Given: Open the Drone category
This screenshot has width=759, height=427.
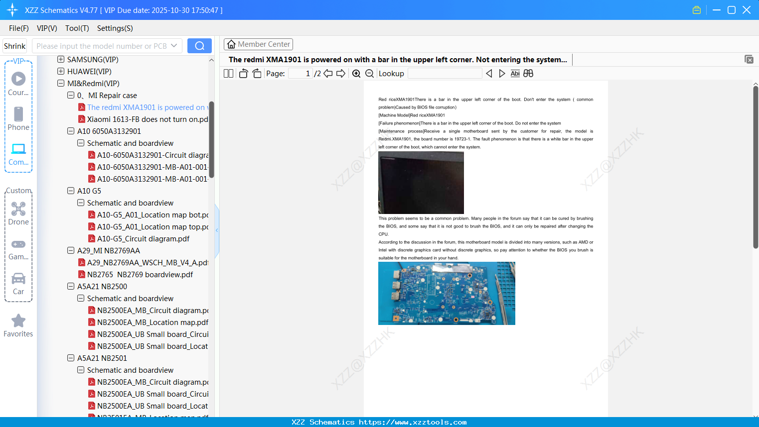Looking at the screenshot, I should point(18,213).
